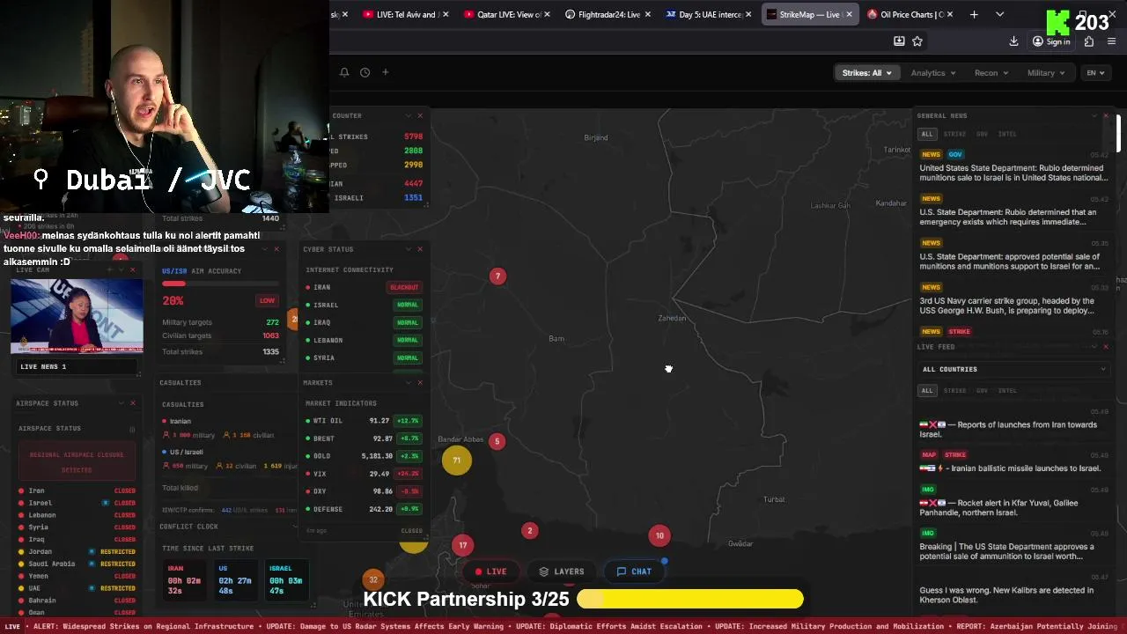Open the Recon dropdown menu
Viewport: 1127px width, 634px height.
pos(991,73)
